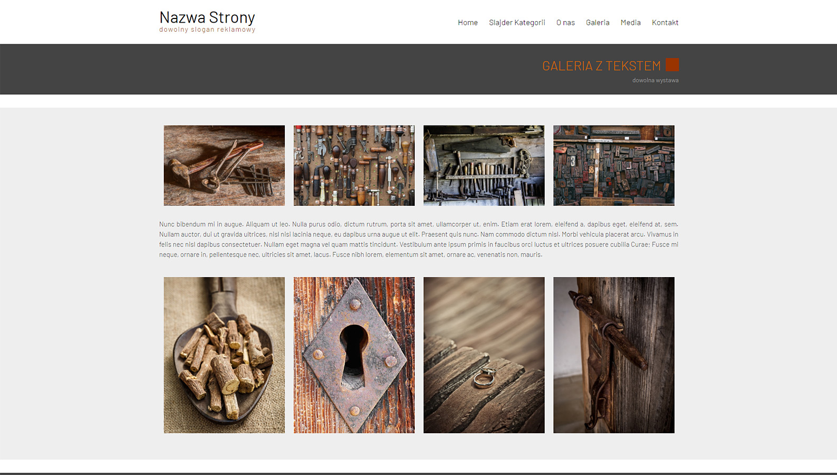Screen dimensions: 837x475
Task: Click the Nazwa Strony site logo
Action: point(207,17)
